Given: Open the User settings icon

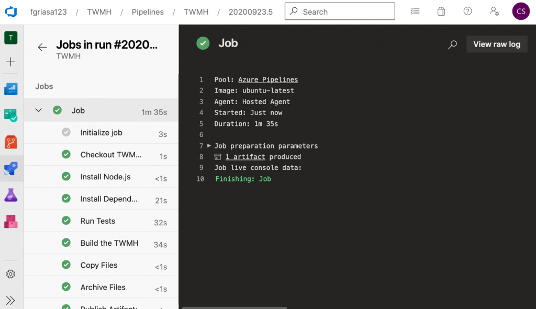Looking at the screenshot, I should click(x=494, y=12).
